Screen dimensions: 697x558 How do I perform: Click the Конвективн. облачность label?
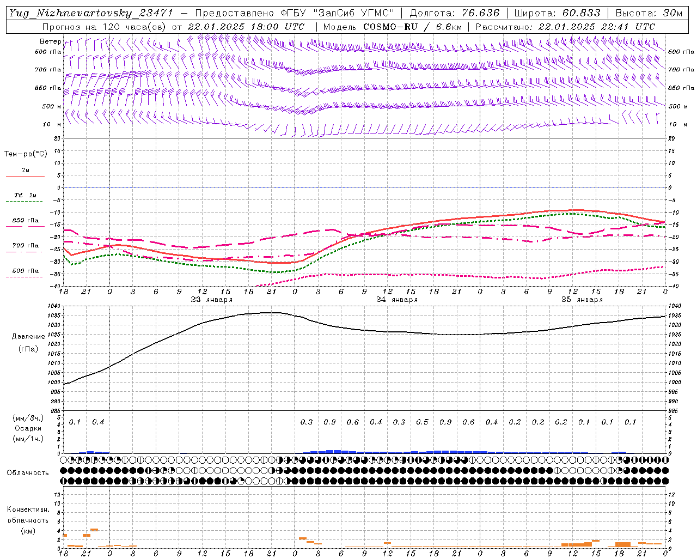pyautogui.click(x=28, y=514)
